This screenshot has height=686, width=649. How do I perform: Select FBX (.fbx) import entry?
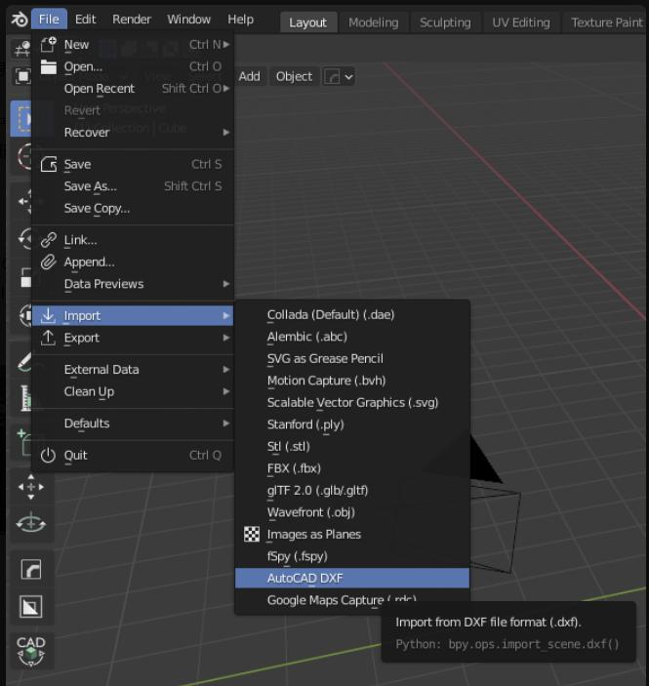click(x=294, y=468)
